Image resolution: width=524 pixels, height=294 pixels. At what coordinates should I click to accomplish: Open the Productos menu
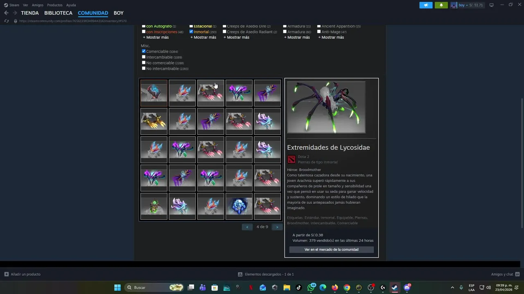[x=54, y=5]
